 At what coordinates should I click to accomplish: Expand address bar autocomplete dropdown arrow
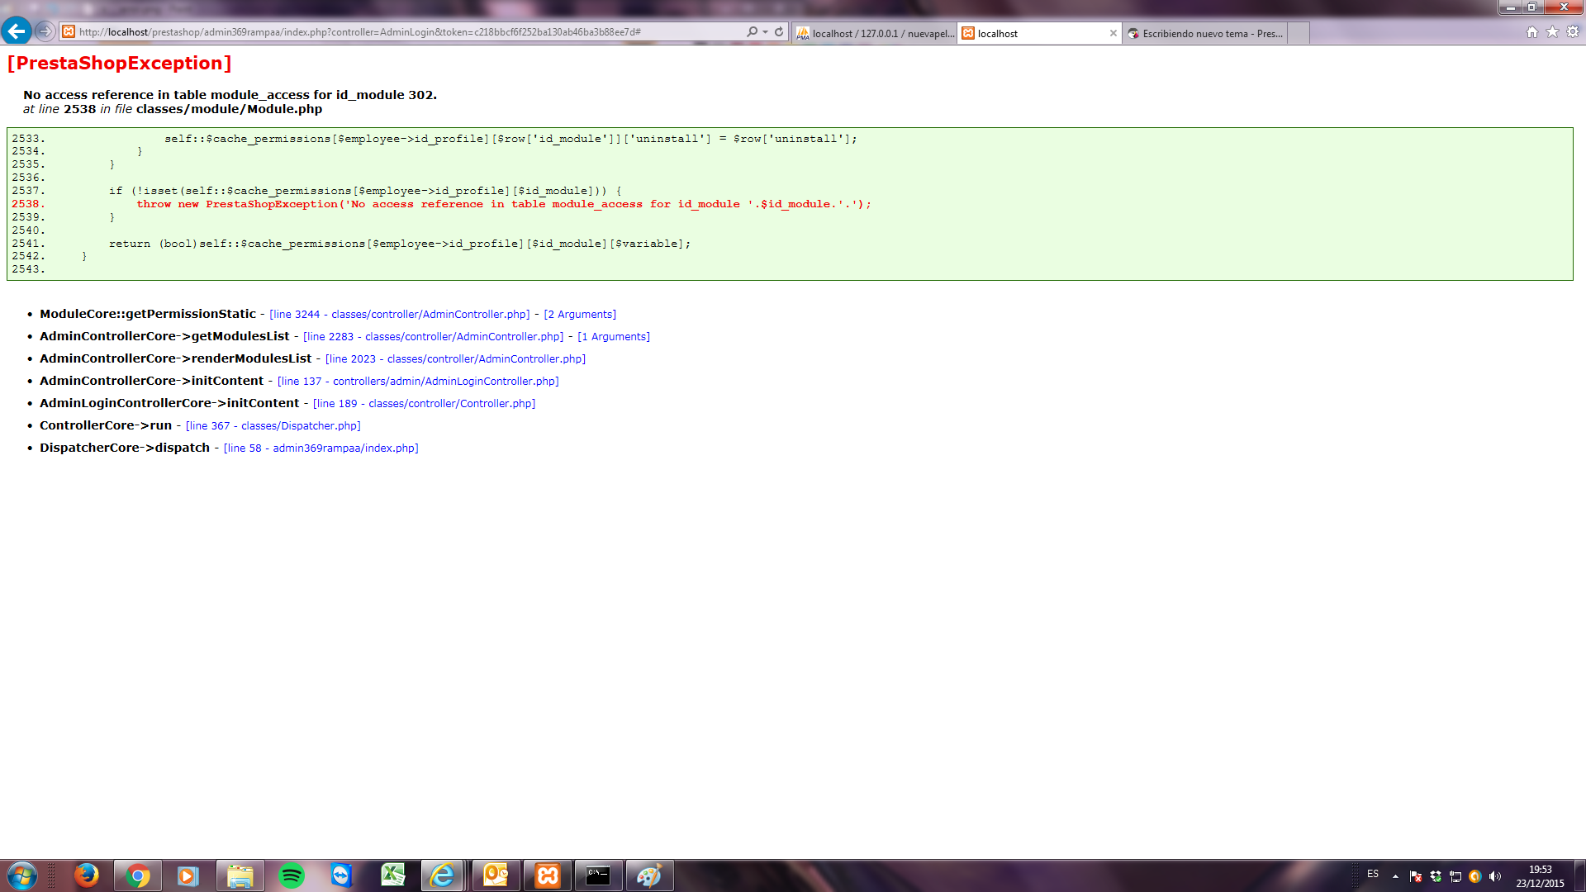point(766,32)
